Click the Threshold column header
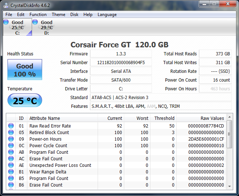This screenshot has height=196, width=239. coord(163,118)
